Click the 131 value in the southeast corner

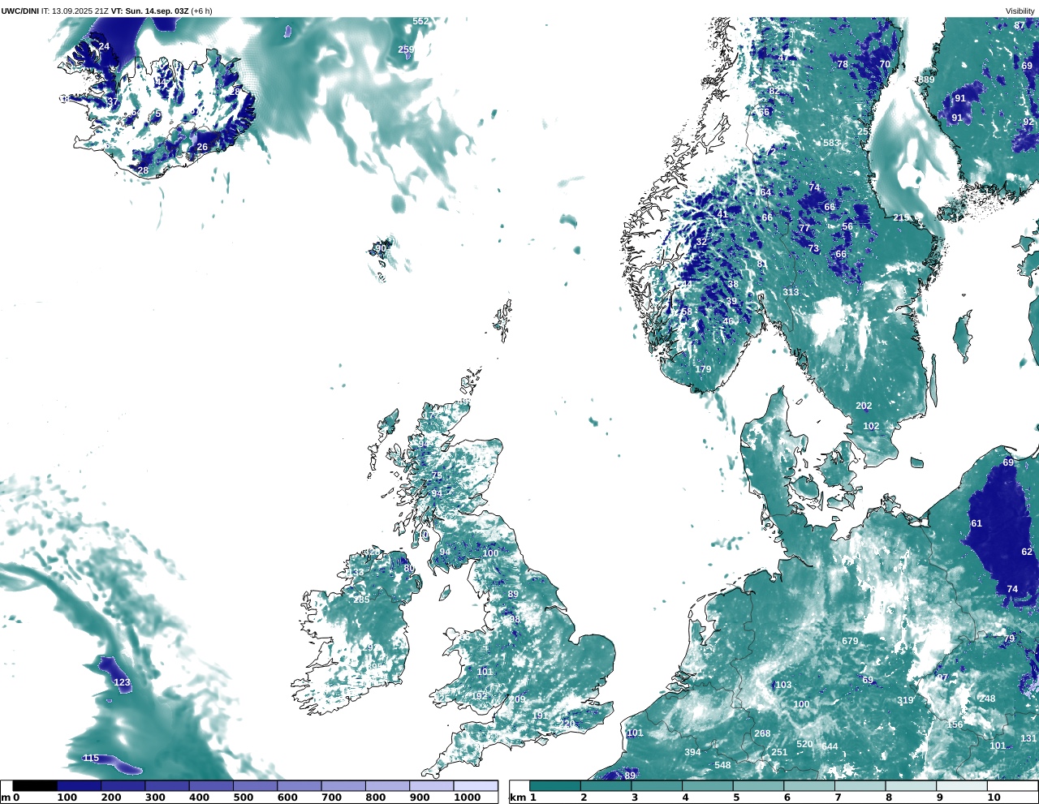pyautogui.click(x=1028, y=738)
